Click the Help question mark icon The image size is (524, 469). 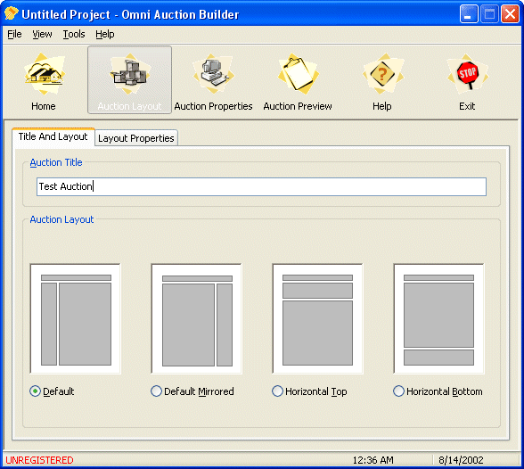382,74
